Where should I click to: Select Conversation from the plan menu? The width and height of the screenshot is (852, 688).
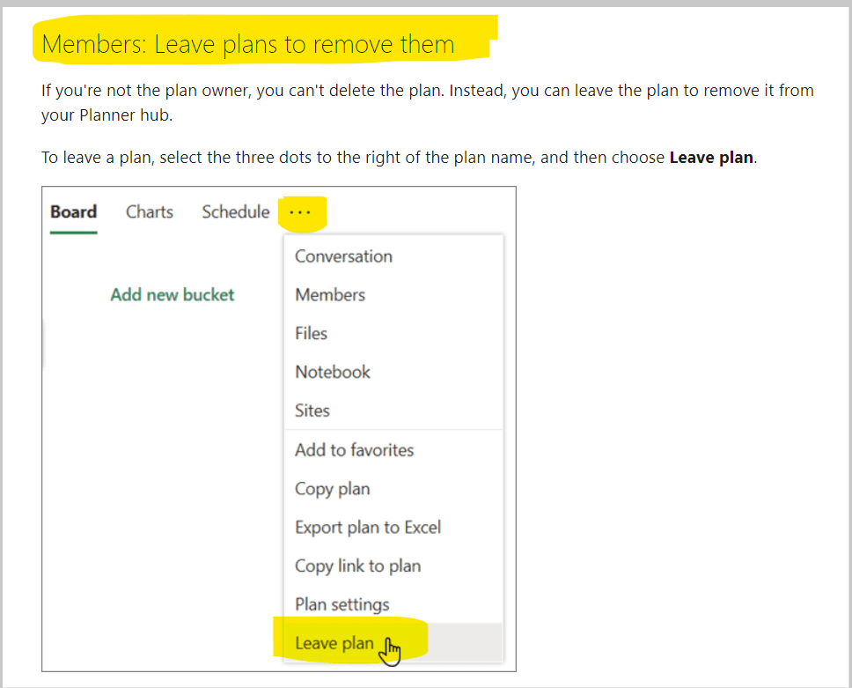point(343,256)
